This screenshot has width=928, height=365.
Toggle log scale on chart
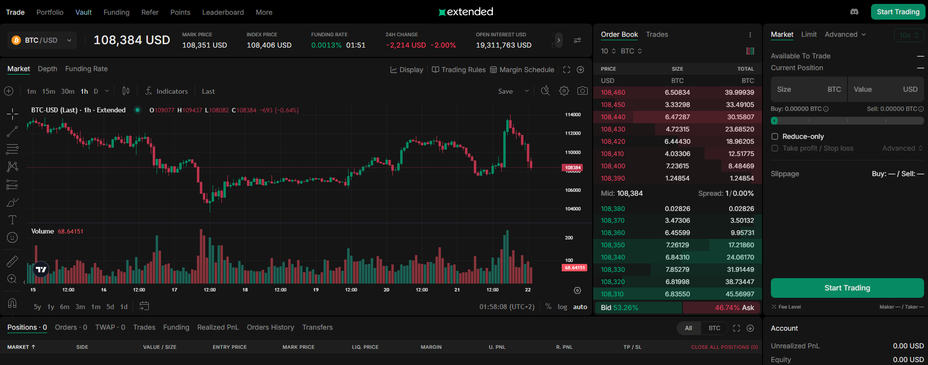pyautogui.click(x=562, y=307)
